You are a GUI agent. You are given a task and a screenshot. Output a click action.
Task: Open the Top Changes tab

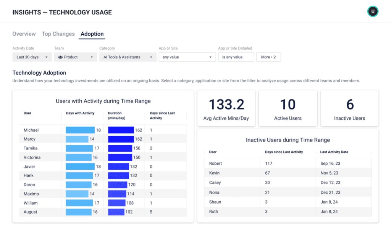pos(58,34)
